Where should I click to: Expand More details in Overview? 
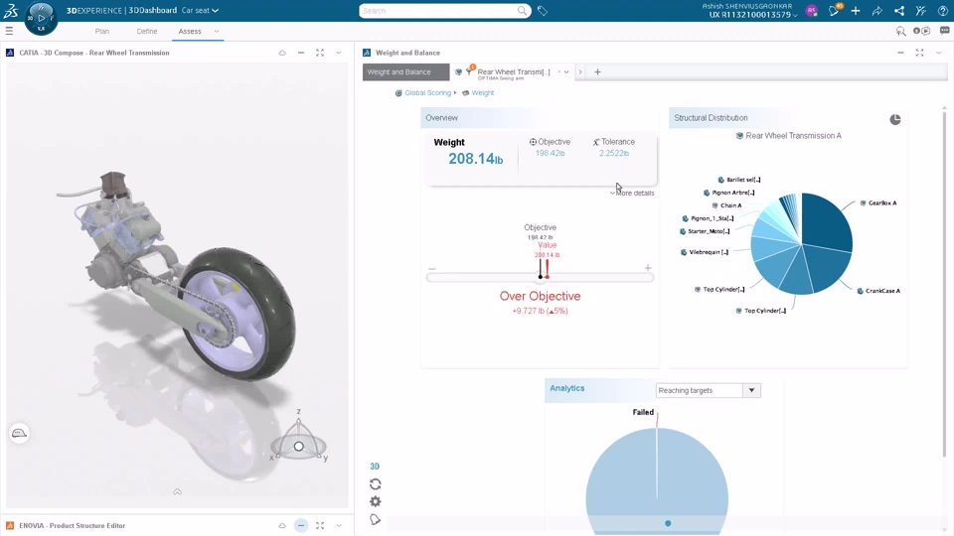[632, 194]
